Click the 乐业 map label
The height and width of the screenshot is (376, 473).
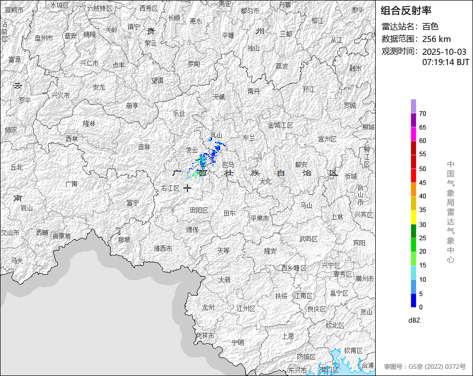pyautogui.click(x=179, y=113)
